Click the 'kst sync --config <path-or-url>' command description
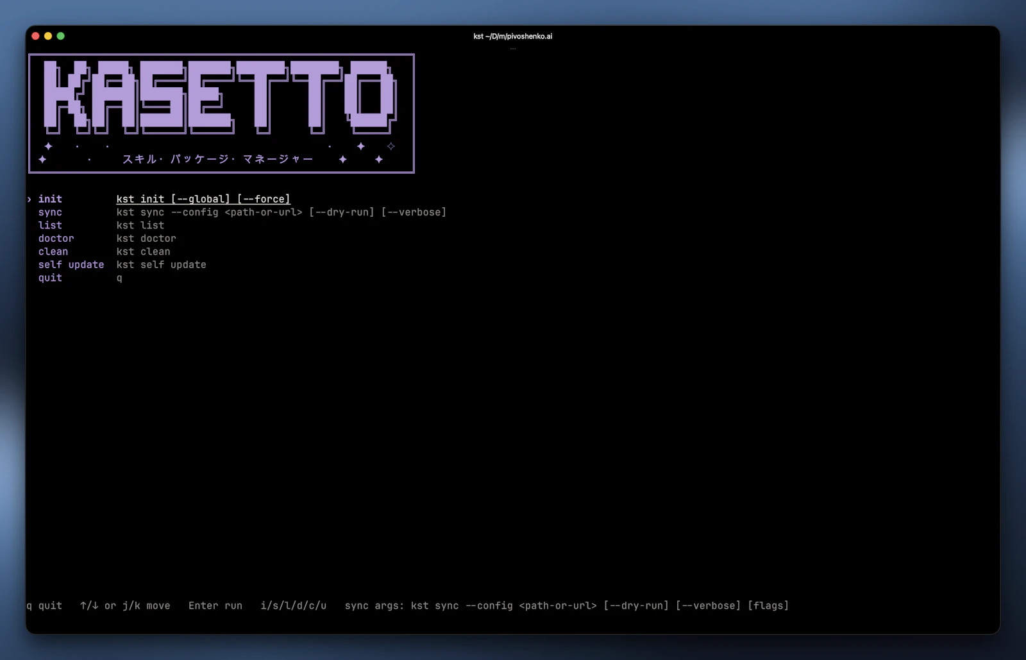 282,212
